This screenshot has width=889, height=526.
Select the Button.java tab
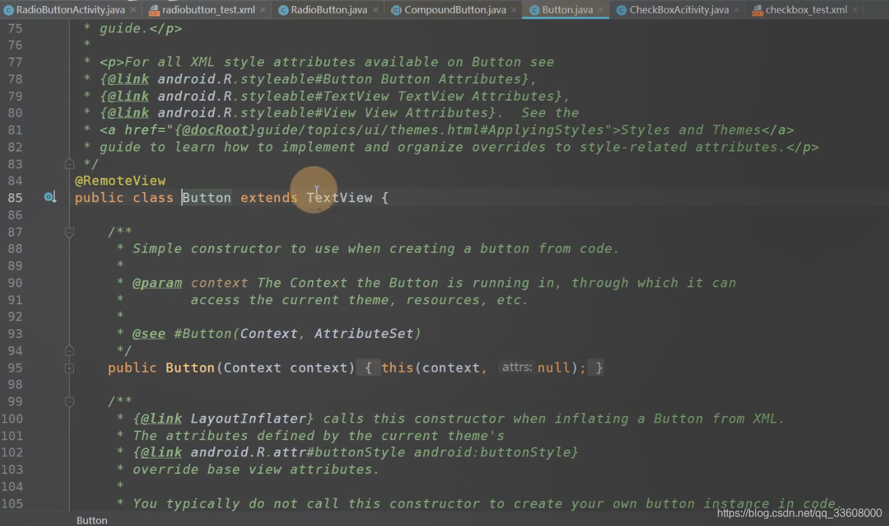click(567, 9)
